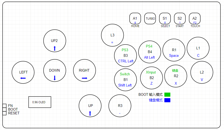
Task: Click the bottom UP button
Action: click(x=90, y=106)
